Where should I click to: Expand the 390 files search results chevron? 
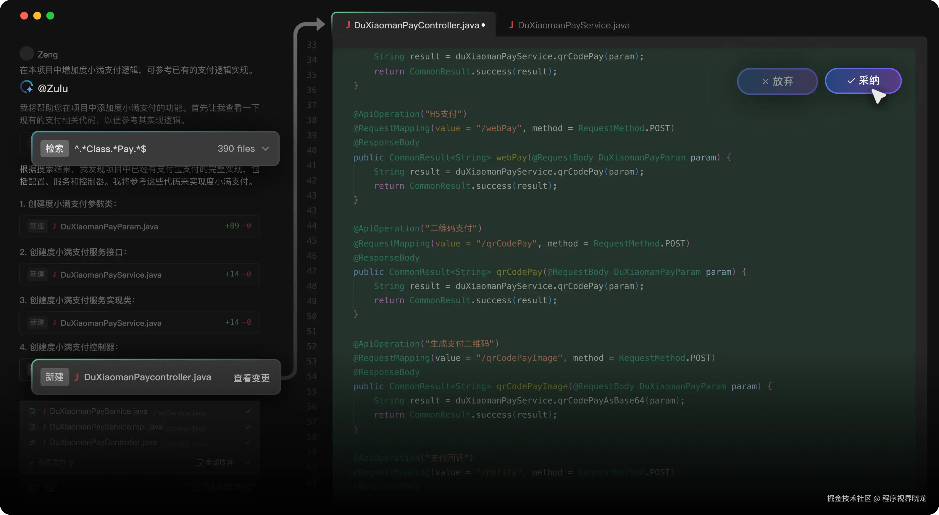click(x=266, y=149)
